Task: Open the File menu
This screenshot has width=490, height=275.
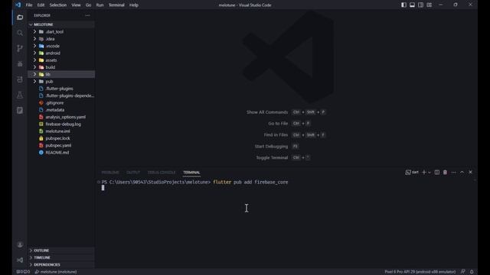Action: [x=29, y=5]
